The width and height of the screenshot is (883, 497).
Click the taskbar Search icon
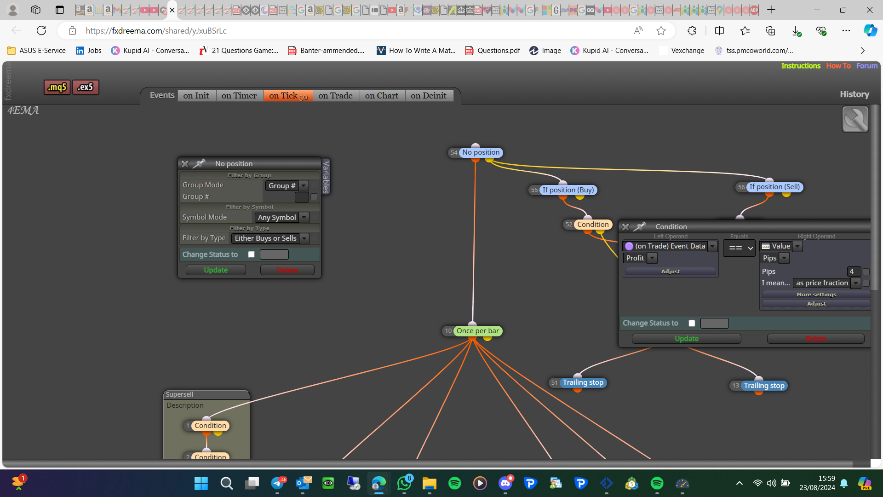click(x=226, y=483)
